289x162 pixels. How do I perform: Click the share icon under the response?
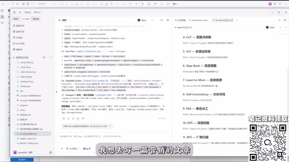click(x=68, y=118)
